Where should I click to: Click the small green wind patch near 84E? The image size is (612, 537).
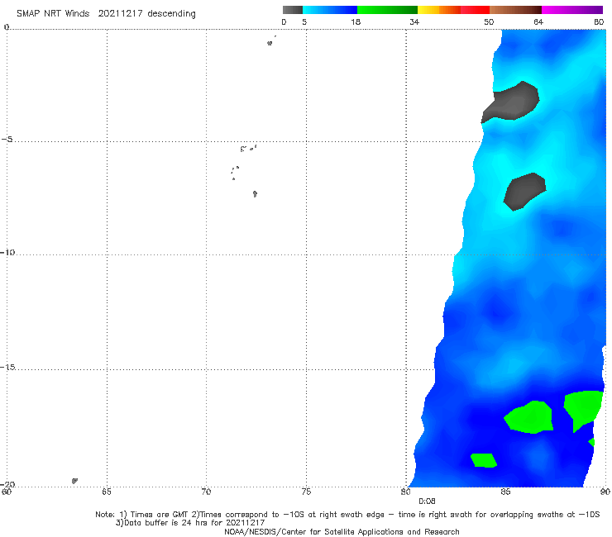click(x=484, y=460)
